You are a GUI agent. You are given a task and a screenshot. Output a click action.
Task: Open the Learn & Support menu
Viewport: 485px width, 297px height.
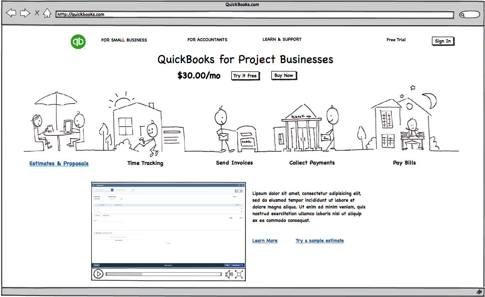(x=282, y=39)
